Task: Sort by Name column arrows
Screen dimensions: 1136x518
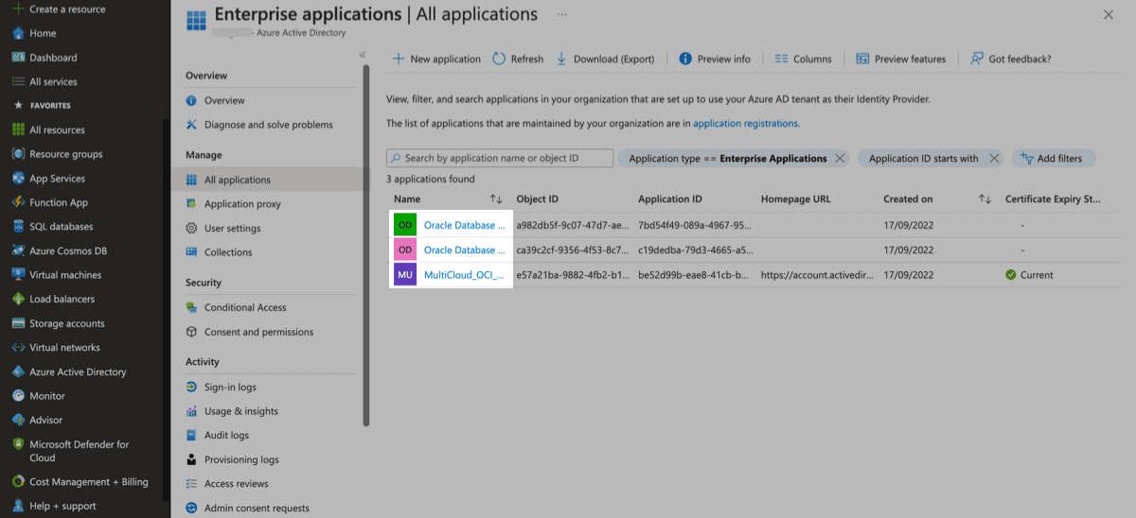Action: tap(496, 199)
